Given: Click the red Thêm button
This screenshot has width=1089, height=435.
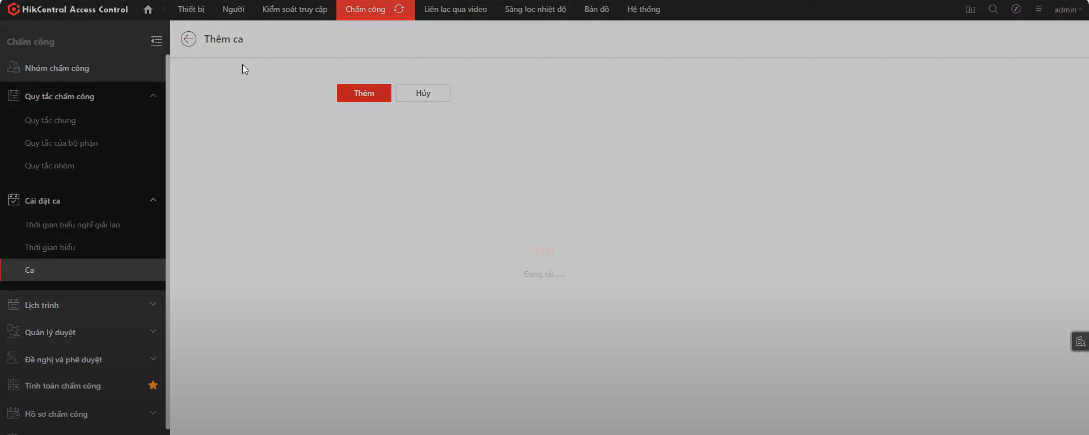Looking at the screenshot, I should (364, 93).
